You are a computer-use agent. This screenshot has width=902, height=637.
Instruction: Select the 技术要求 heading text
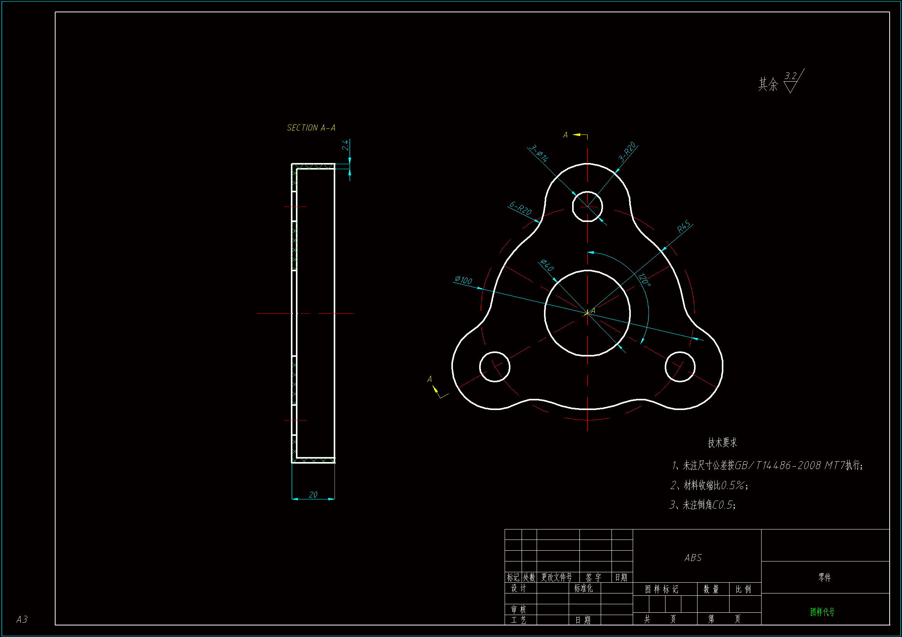click(722, 443)
